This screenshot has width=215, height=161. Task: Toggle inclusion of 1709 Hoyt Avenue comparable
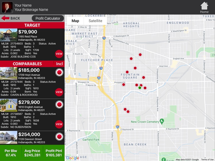pyautogui.click(x=59, y=72)
